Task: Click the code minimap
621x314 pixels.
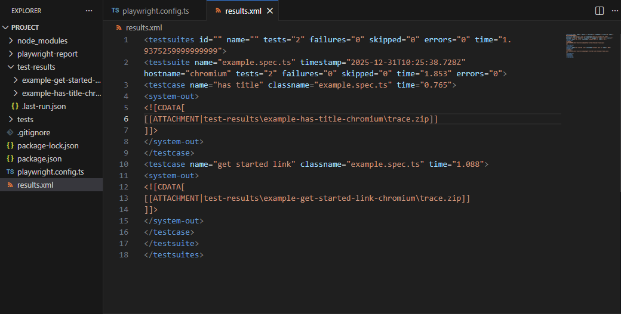Action: point(590,45)
